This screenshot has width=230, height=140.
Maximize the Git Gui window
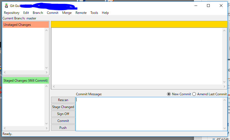point(208,6)
